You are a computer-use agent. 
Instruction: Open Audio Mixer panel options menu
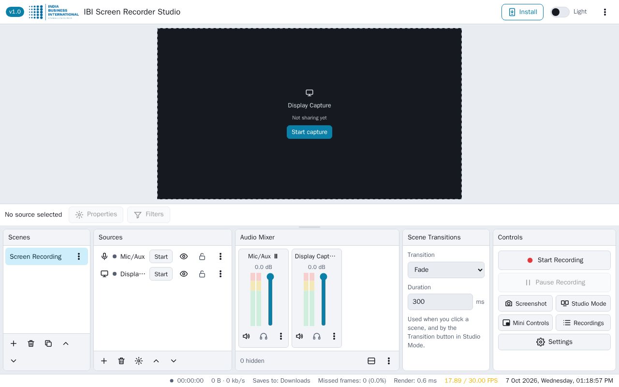389,361
